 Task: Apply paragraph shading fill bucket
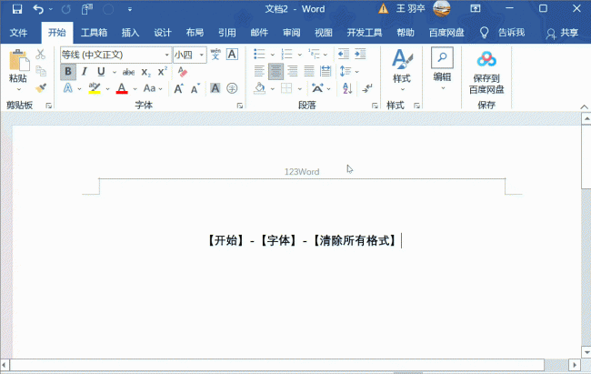[x=259, y=88]
